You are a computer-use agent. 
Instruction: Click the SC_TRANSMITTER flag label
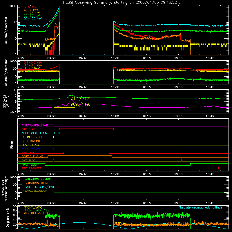coord(33,141)
